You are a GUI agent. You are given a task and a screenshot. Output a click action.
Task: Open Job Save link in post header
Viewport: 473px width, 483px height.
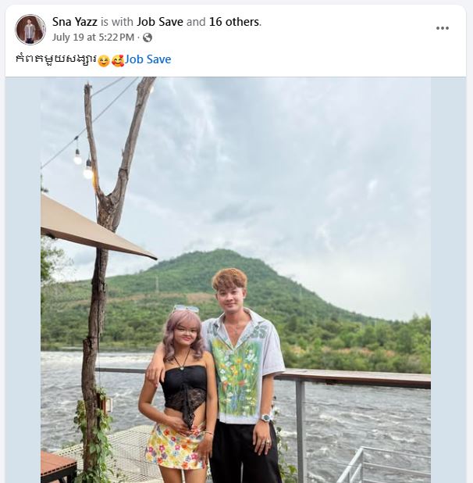coord(159,22)
